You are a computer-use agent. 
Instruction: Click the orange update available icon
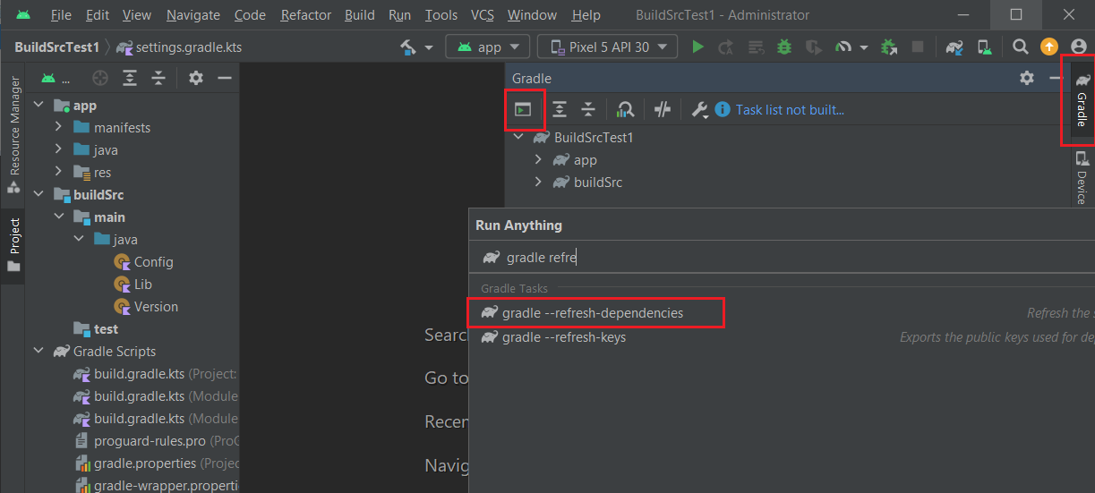(x=1049, y=47)
